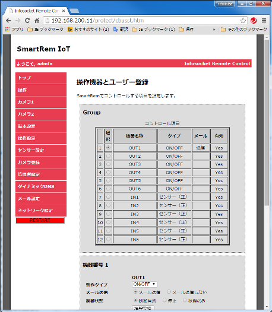Open the other bookmarks folder
Viewport: 272px width, 312px height.
tap(244, 30)
